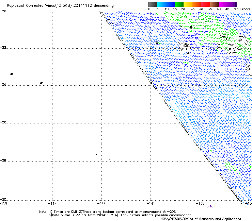Screen dimensions: 252x221
Task: Click 'Black circles indicate possible contamination' note
Action: [x=155, y=215]
